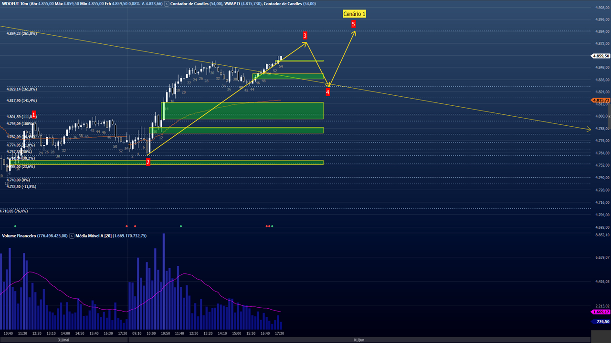Click the 01/jun date on time axis
This screenshot has height=343, width=611.
359,340
